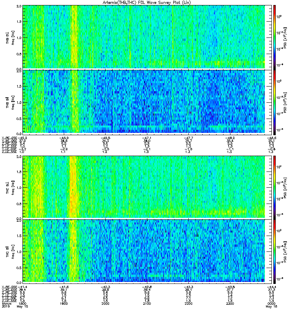Click the 2300 time label
This screenshot has height=309, width=290.
click(x=230, y=304)
